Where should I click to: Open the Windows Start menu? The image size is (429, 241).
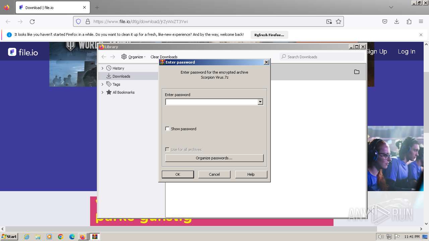(9, 237)
